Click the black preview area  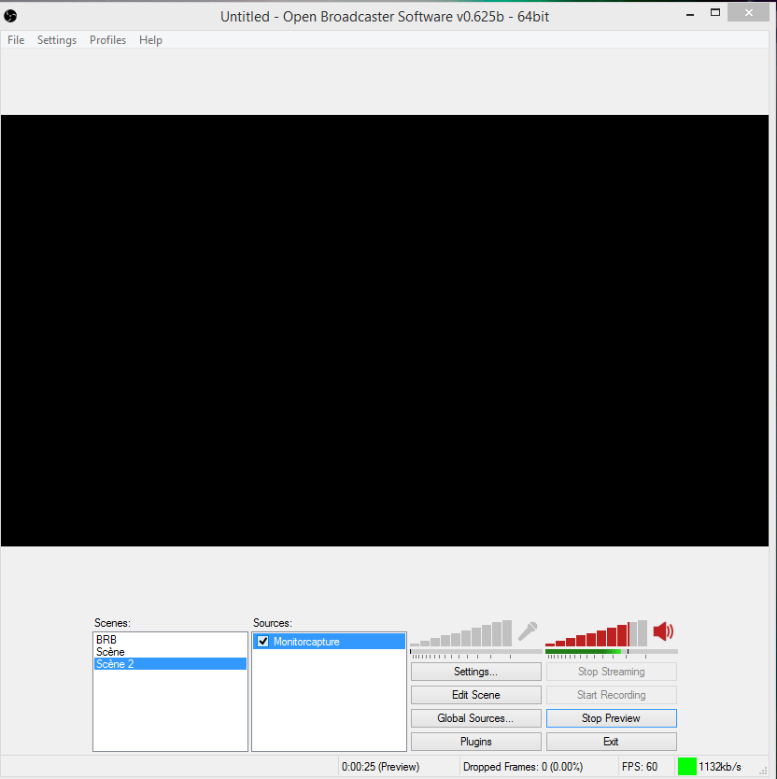tap(385, 331)
